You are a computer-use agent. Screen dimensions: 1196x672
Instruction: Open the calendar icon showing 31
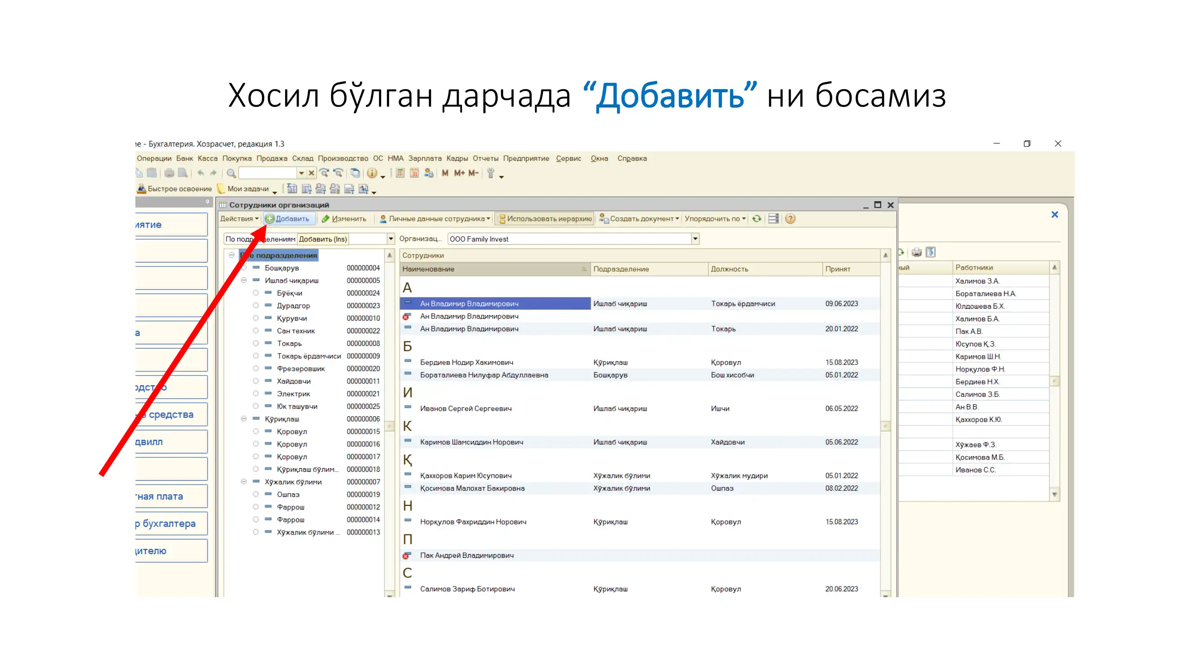coord(414,173)
